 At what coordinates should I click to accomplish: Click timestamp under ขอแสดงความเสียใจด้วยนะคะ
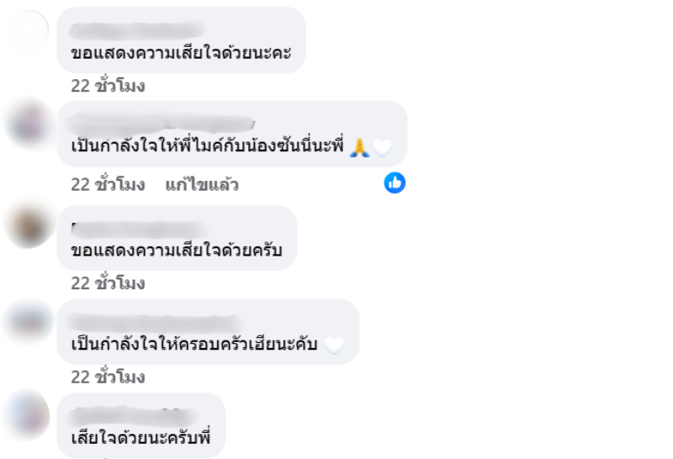[x=108, y=86]
